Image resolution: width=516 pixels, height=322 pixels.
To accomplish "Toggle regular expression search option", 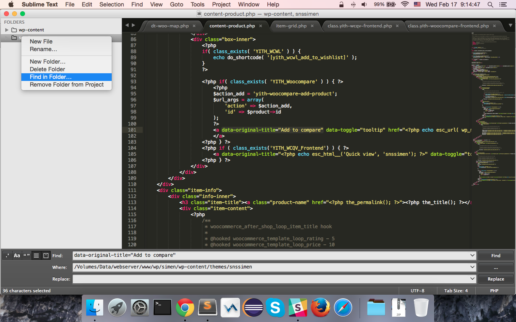I will pyautogui.click(x=7, y=256).
